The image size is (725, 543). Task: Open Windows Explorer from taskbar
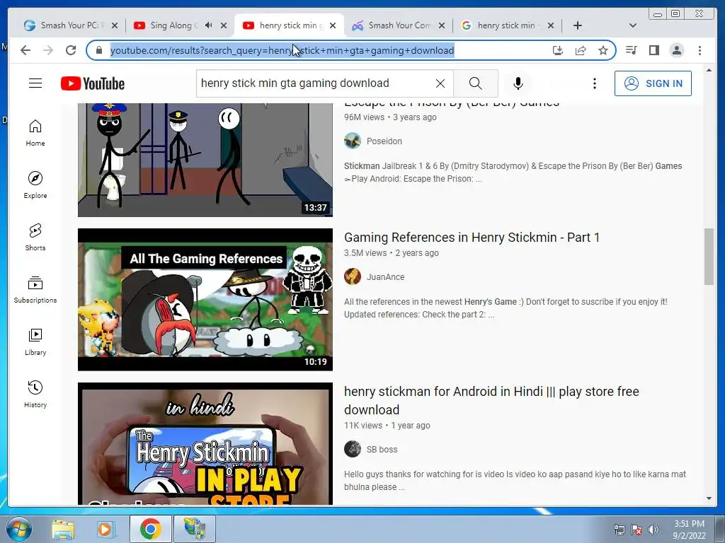[63, 529]
